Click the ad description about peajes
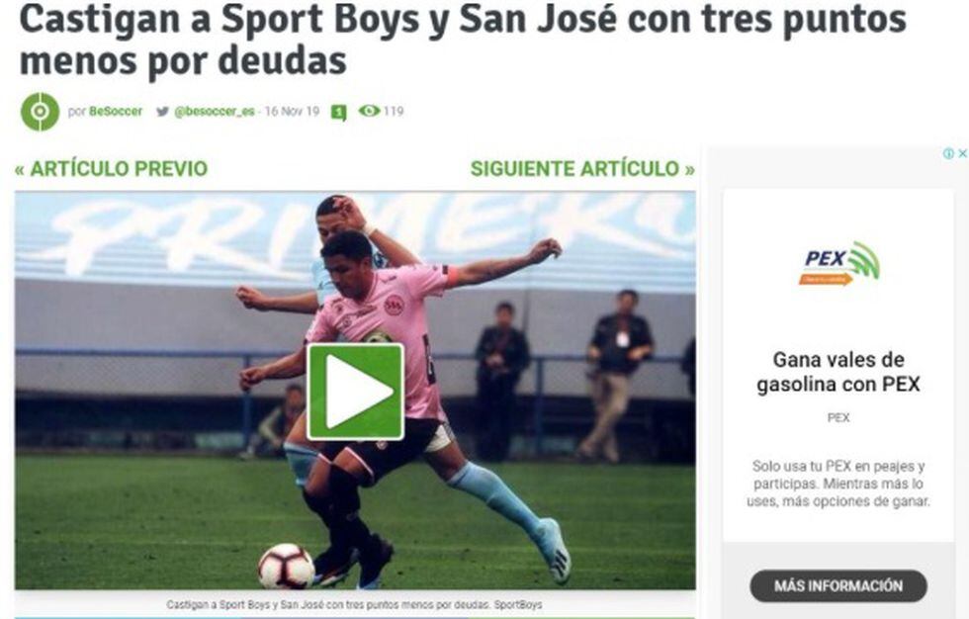 point(838,484)
